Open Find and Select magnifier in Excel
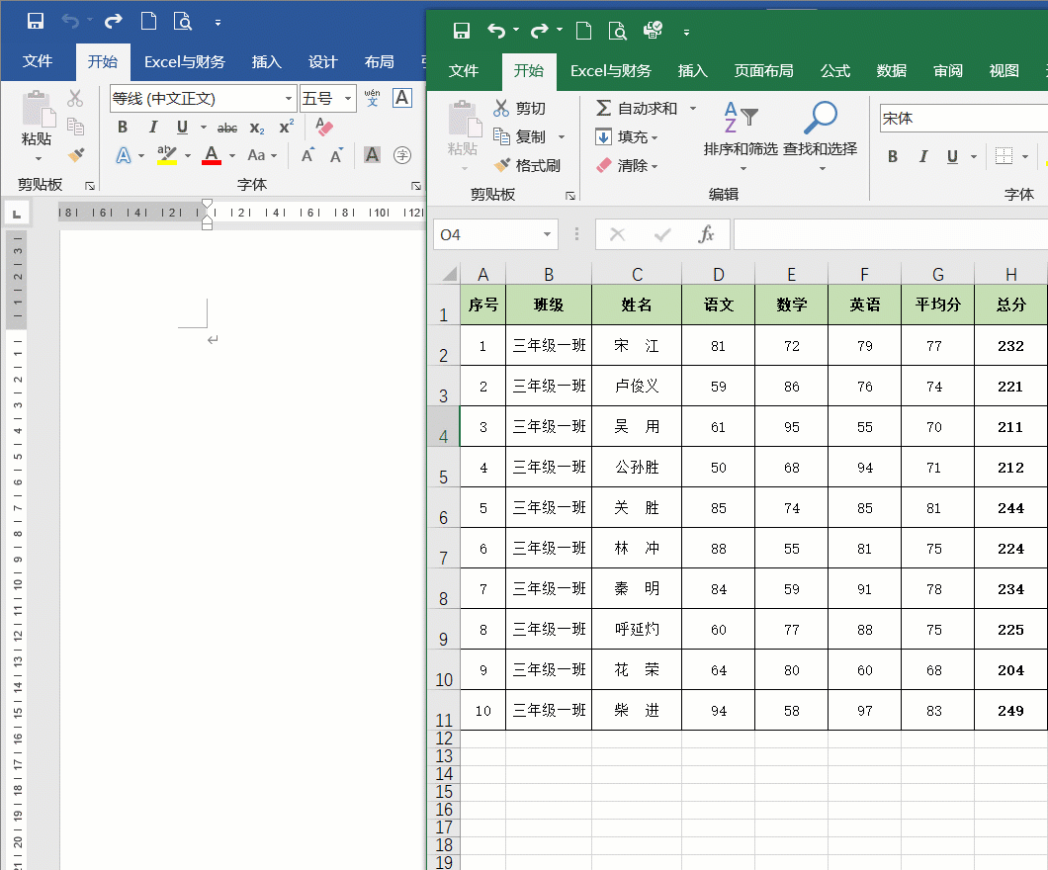 click(820, 118)
